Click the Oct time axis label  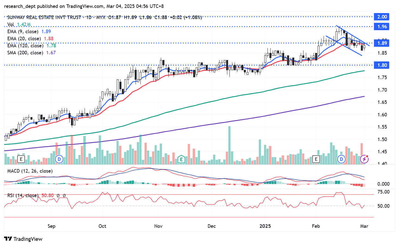click(102, 226)
